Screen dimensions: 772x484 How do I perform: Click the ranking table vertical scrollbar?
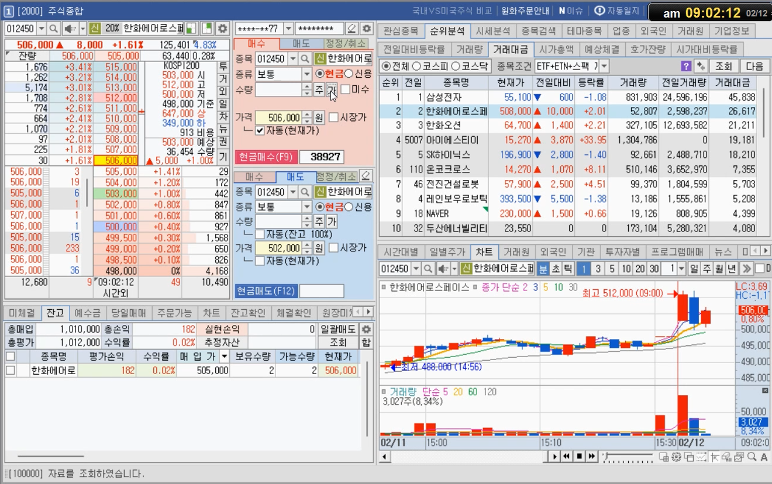pos(765,113)
